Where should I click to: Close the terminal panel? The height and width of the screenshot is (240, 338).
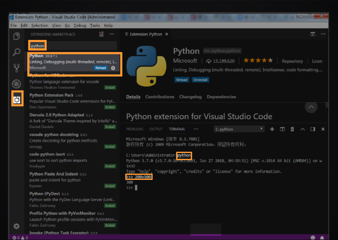tap(323, 129)
